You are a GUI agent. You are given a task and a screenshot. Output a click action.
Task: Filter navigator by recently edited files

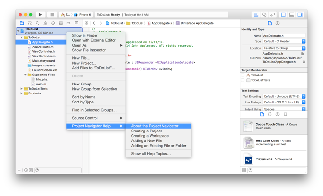[x=26, y=170]
